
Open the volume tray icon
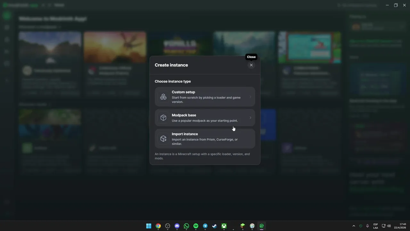point(389,226)
